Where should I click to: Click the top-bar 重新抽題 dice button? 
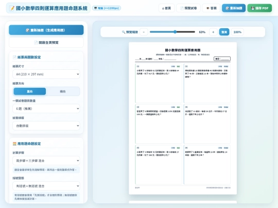[234, 8]
